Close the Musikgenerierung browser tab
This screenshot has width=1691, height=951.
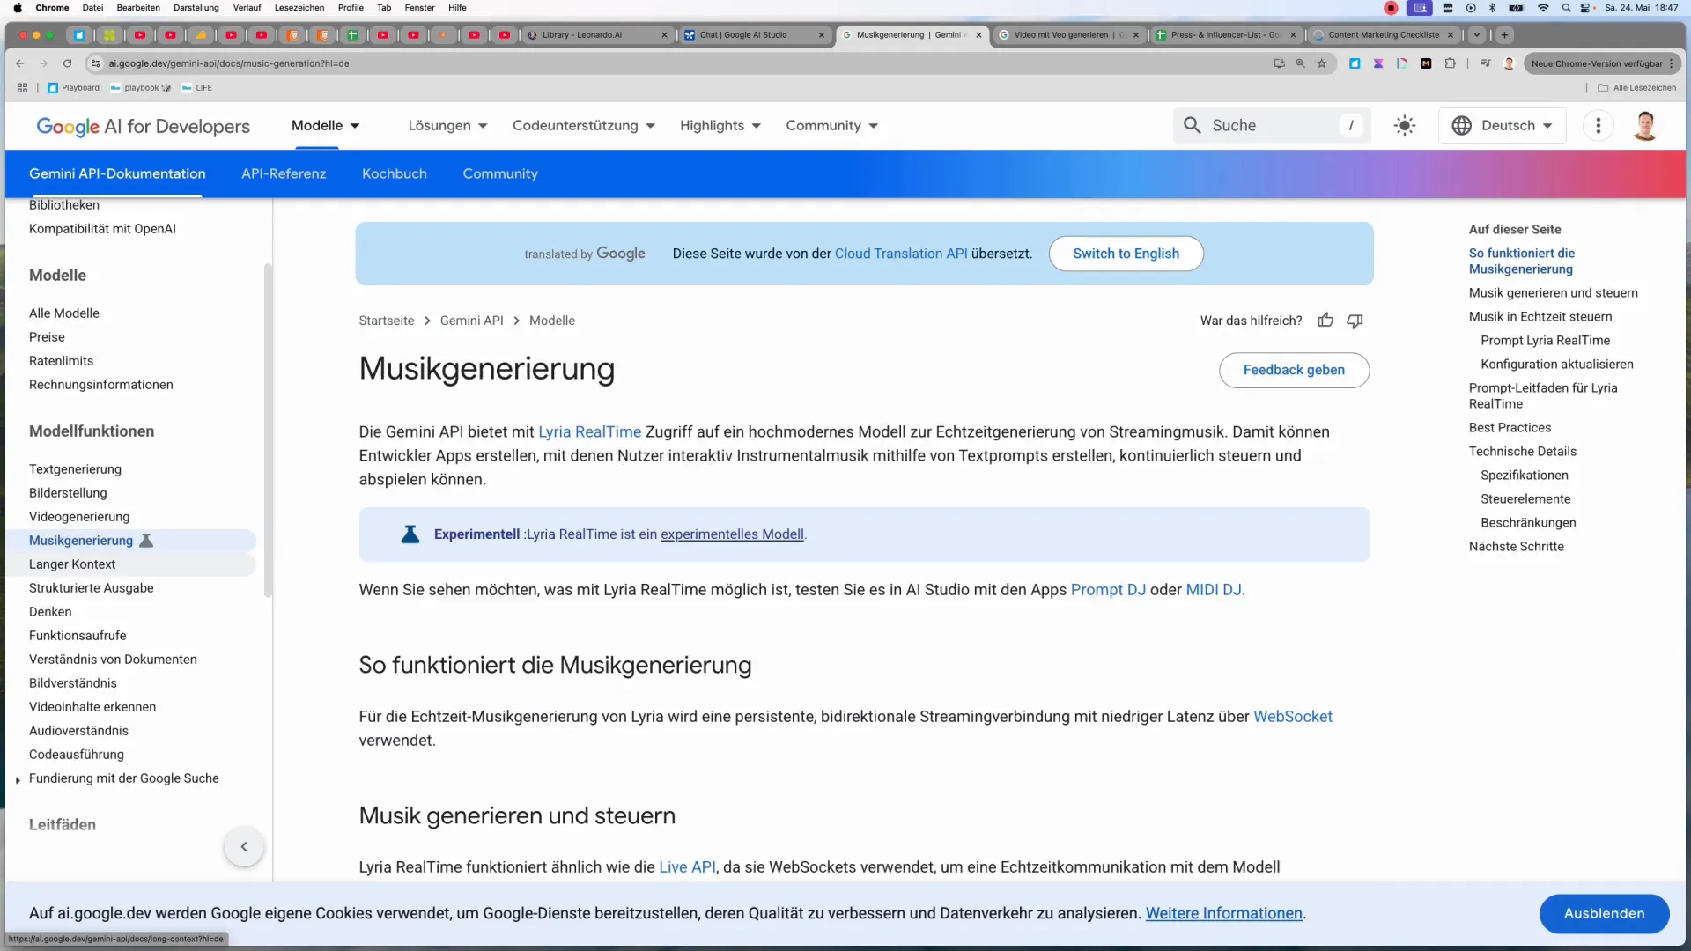pyautogui.click(x=978, y=35)
